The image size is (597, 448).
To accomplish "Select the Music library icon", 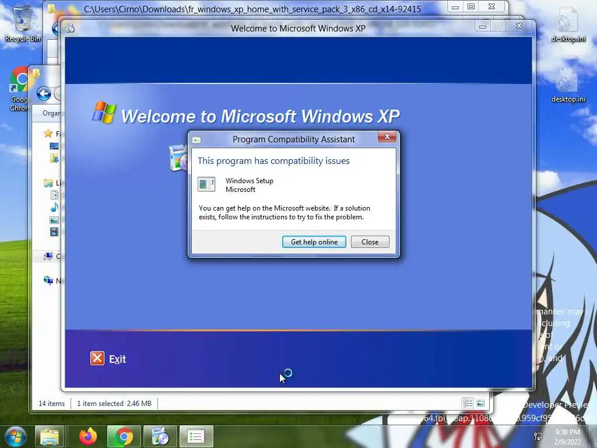I will [x=54, y=207].
